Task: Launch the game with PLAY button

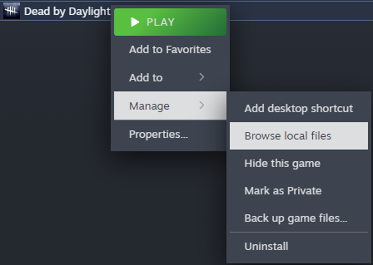Action: (170, 22)
